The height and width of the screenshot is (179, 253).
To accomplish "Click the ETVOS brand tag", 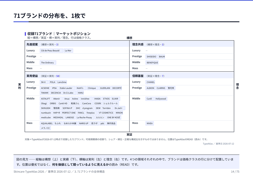I will click(x=106, y=99).
